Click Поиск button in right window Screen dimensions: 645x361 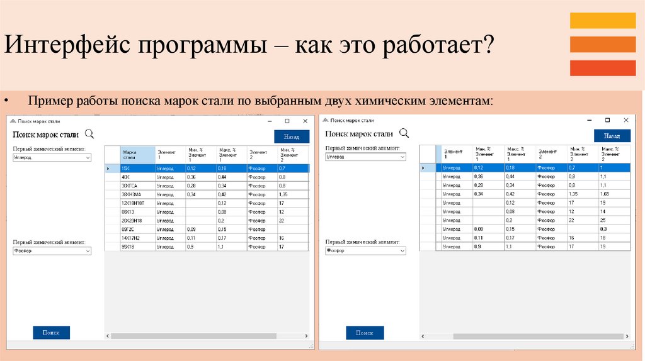[x=365, y=333]
